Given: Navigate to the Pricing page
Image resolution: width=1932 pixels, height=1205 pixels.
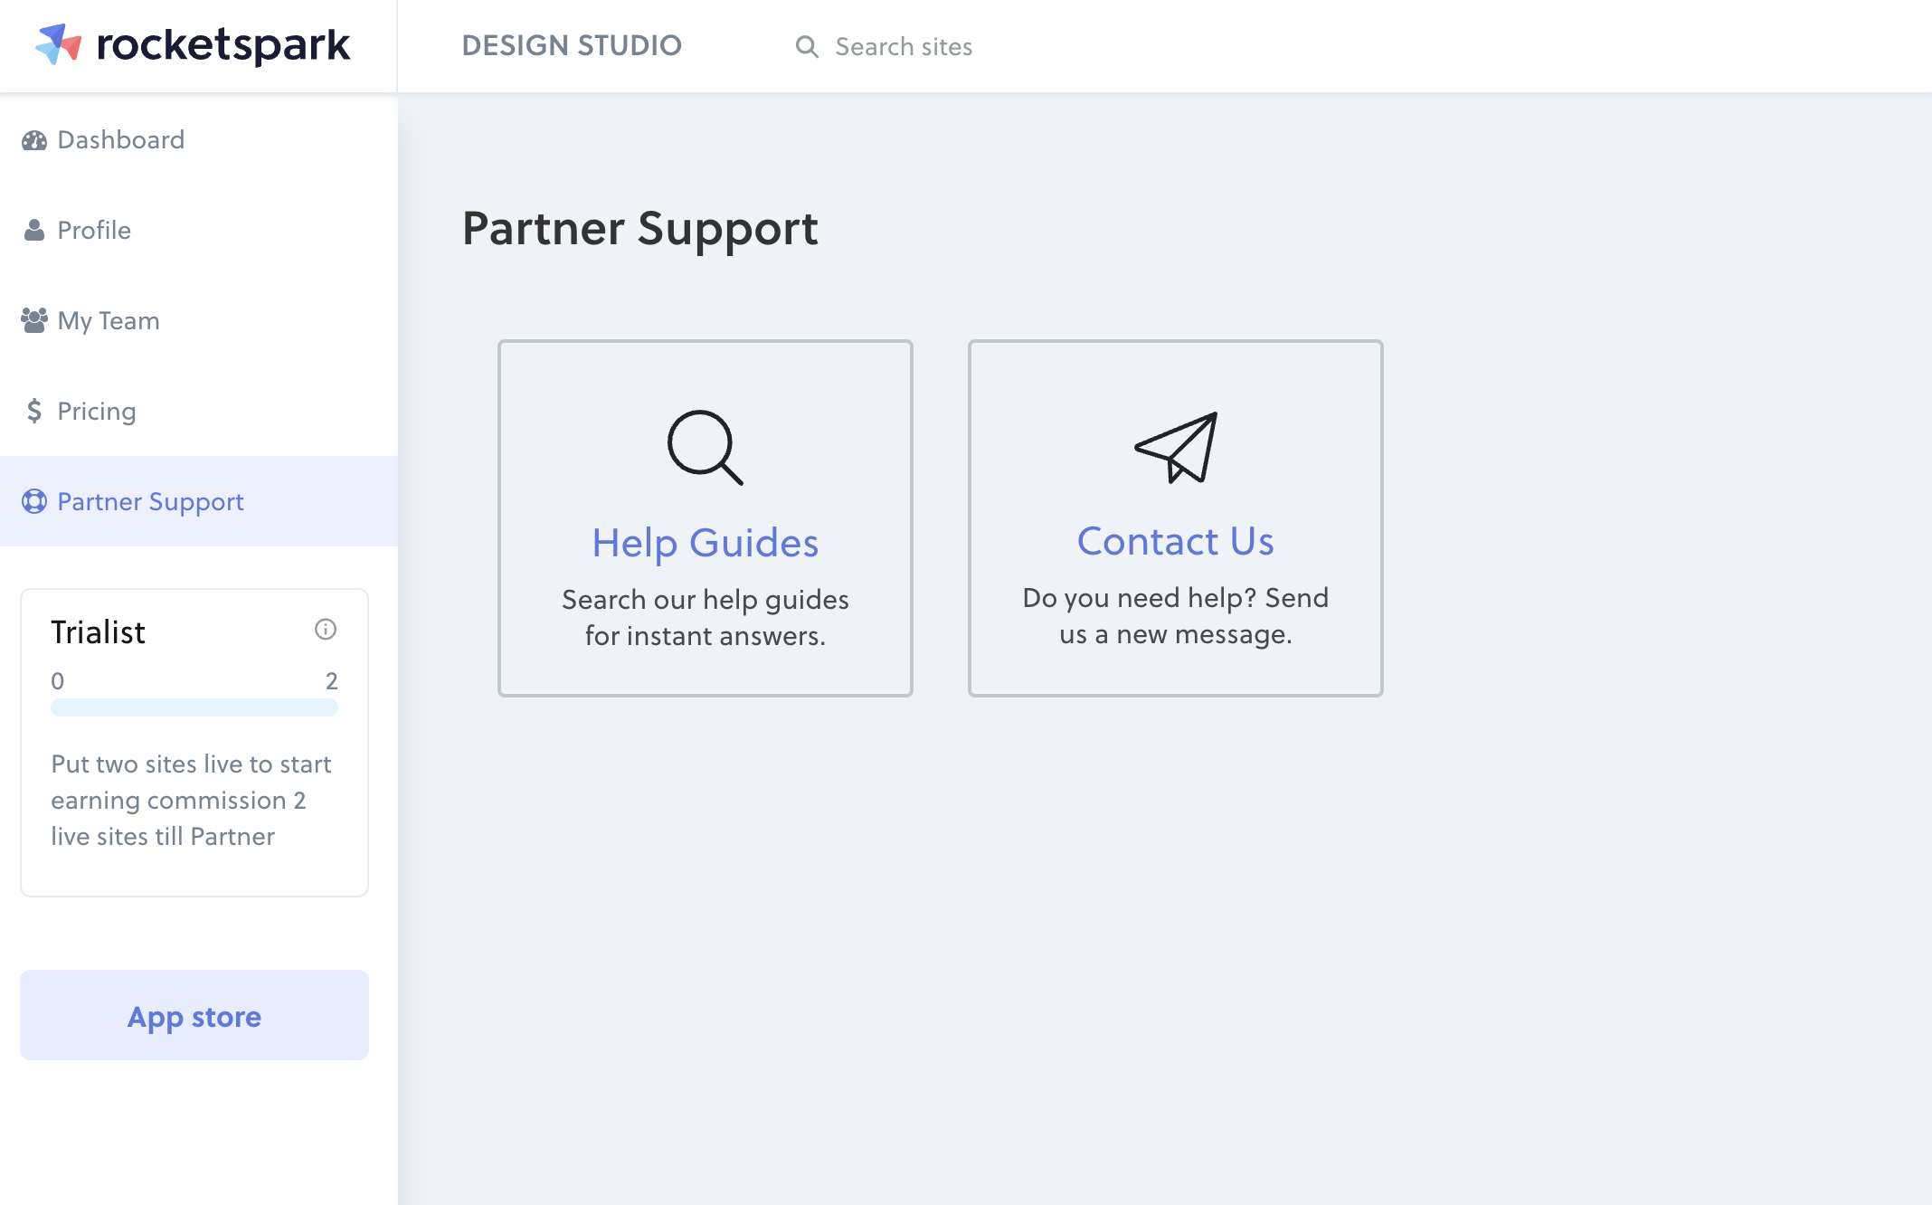Looking at the screenshot, I should tap(199, 411).
